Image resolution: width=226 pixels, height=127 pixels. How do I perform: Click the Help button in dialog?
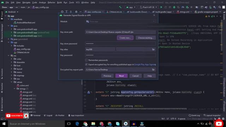click(x=149, y=76)
